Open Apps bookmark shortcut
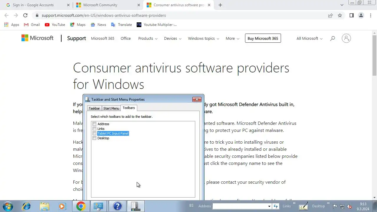Image resolution: width=377 pixels, height=212 pixels. (12, 25)
